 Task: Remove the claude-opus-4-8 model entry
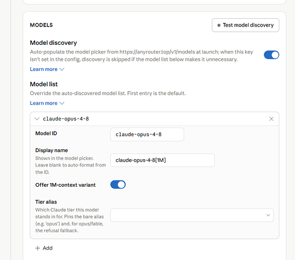click(271, 119)
